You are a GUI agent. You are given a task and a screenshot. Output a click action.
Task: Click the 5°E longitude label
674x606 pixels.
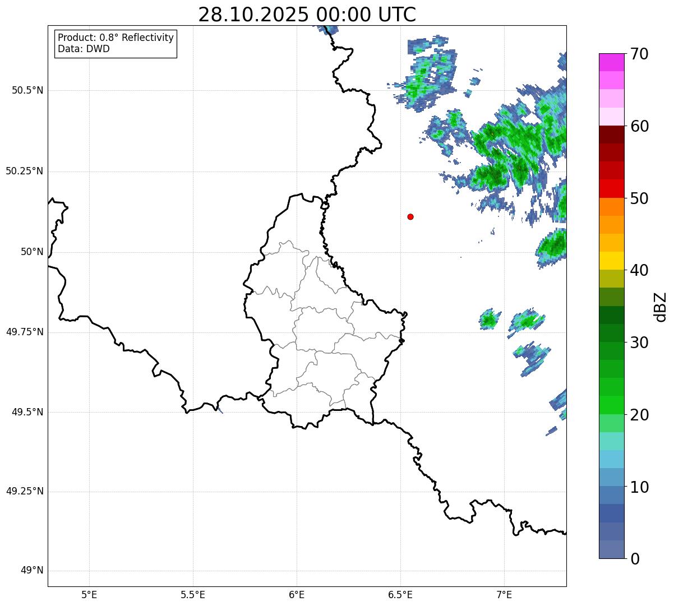tap(89, 594)
